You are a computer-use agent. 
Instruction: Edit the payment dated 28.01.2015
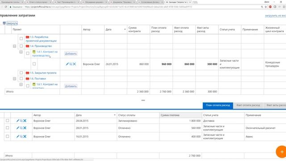point(18,128)
